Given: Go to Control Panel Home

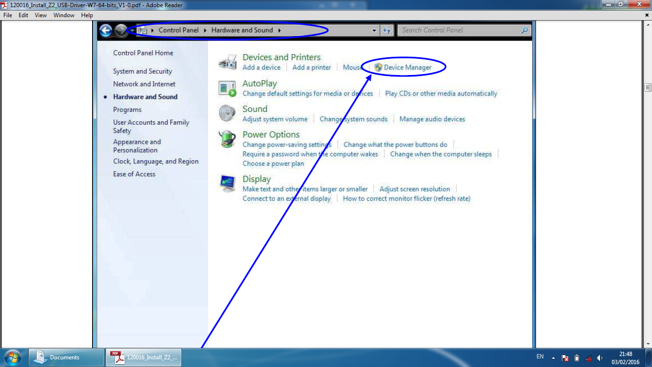Looking at the screenshot, I should [x=143, y=53].
